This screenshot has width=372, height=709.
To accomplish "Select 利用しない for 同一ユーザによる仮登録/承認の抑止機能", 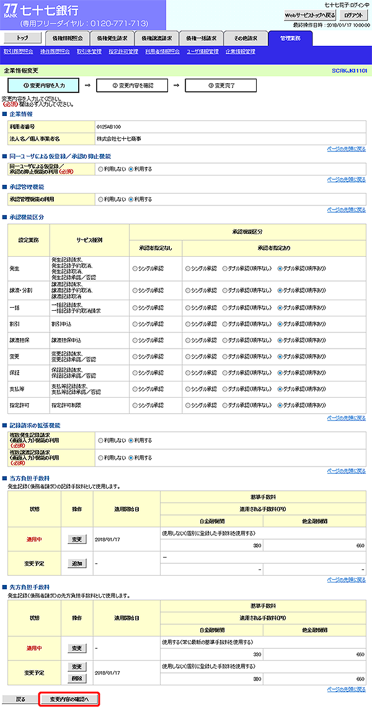I will tap(100, 169).
